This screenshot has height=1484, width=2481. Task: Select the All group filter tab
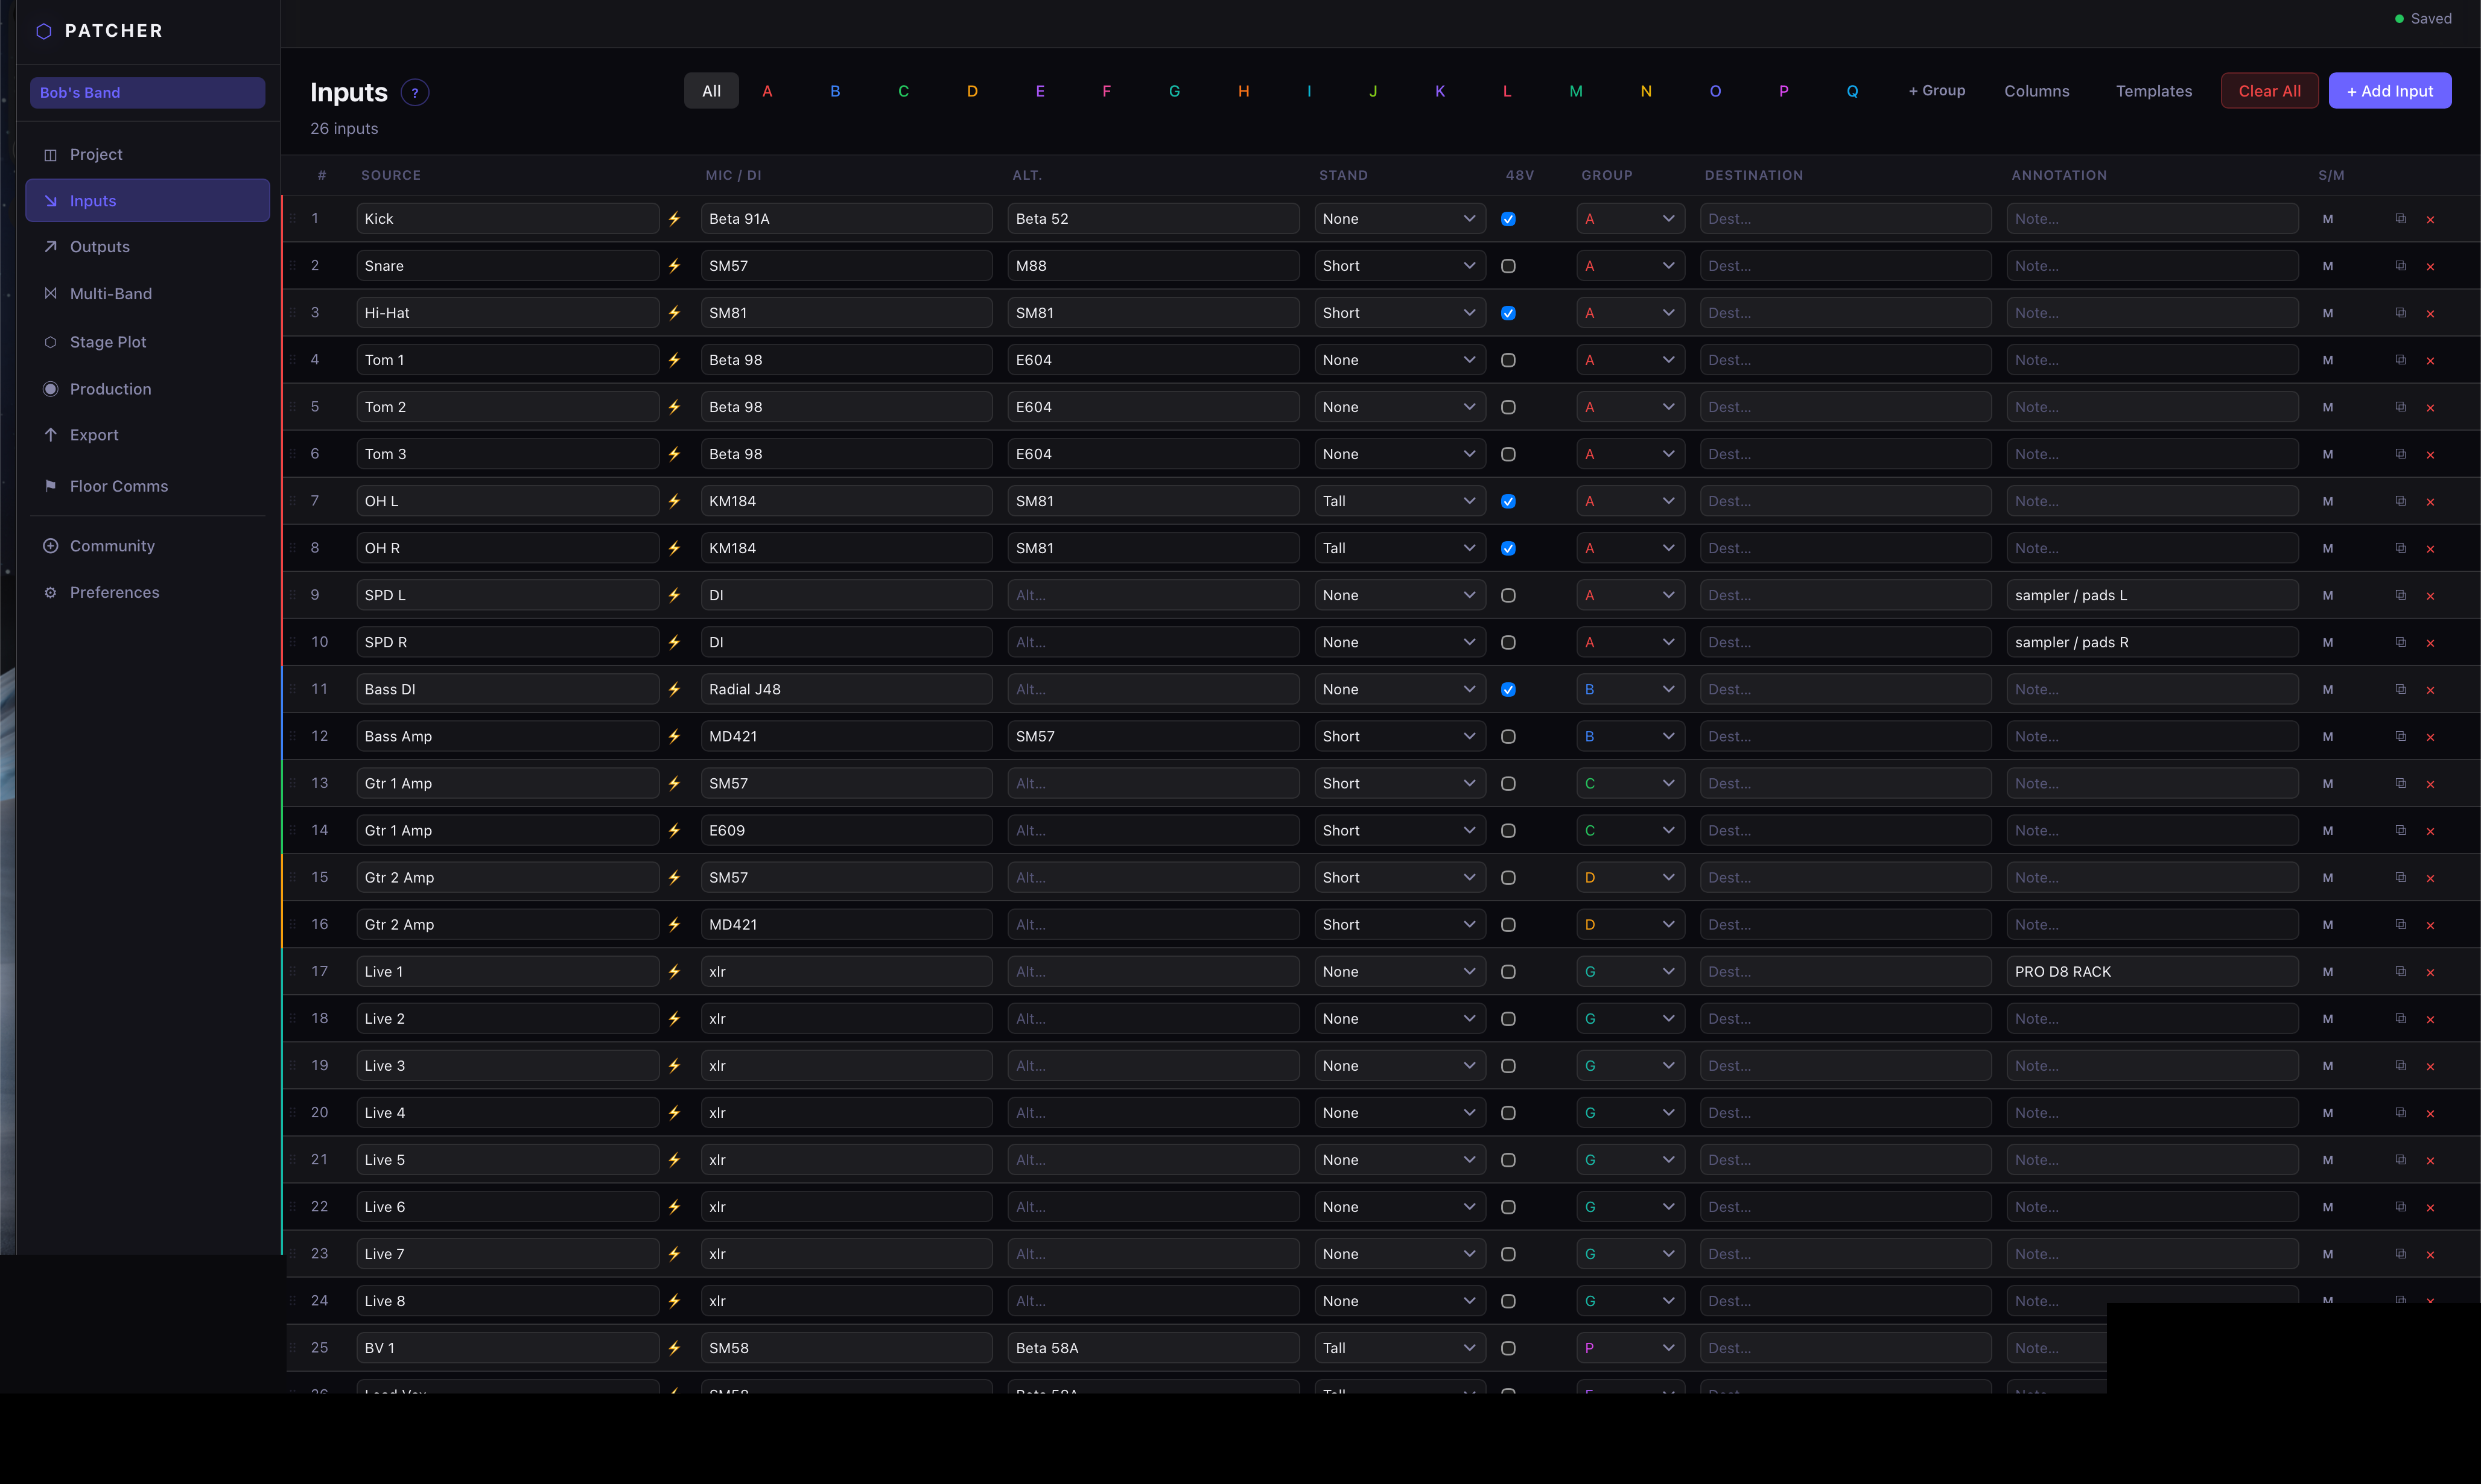pyautogui.click(x=711, y=91)
